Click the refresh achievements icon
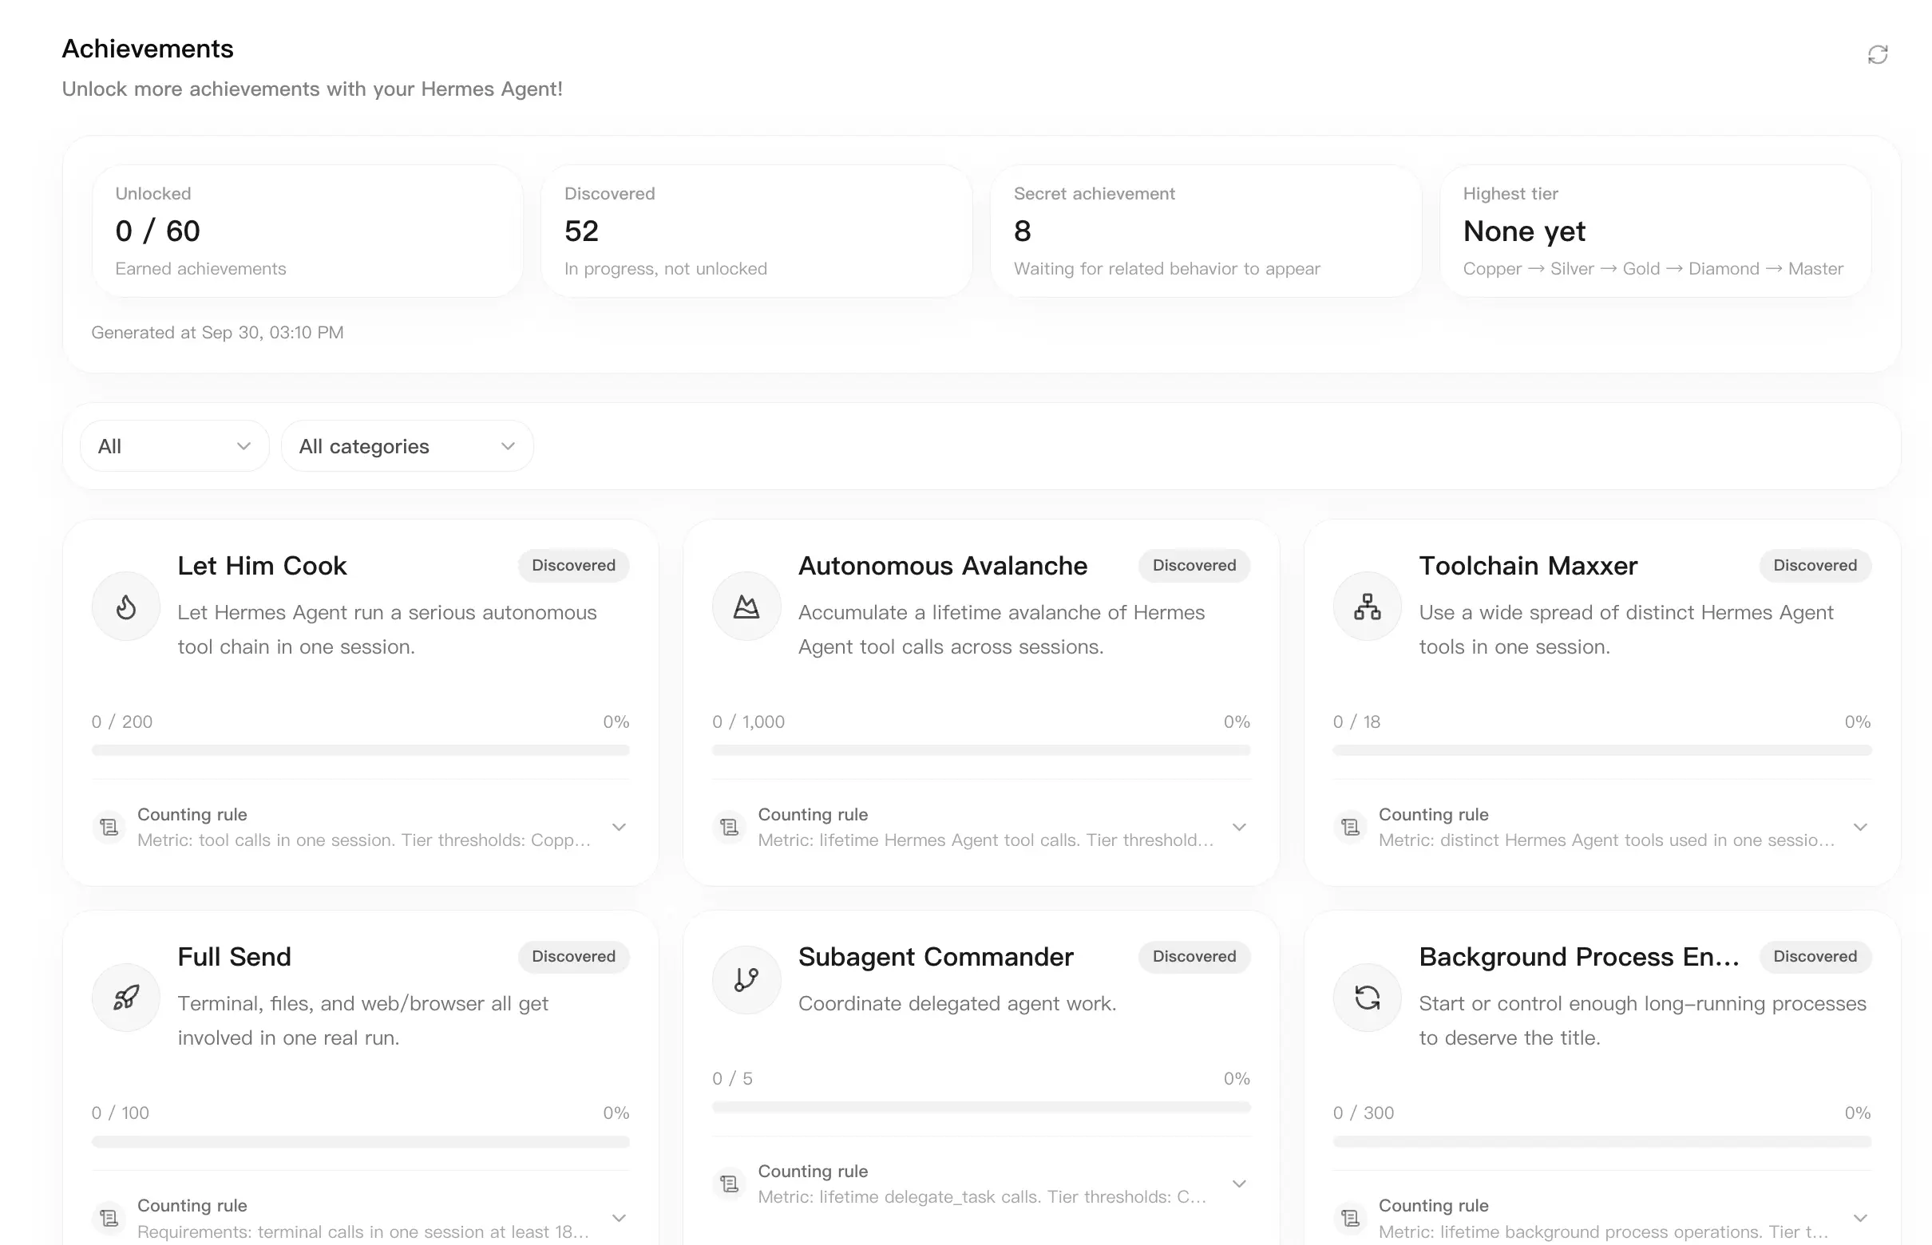Viewport: 1932px width, 1245px height. 1877,54
